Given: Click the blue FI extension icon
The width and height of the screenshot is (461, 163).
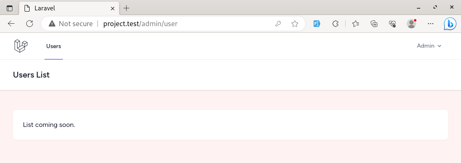Looking at the screenshot, I should click(316, 24).
